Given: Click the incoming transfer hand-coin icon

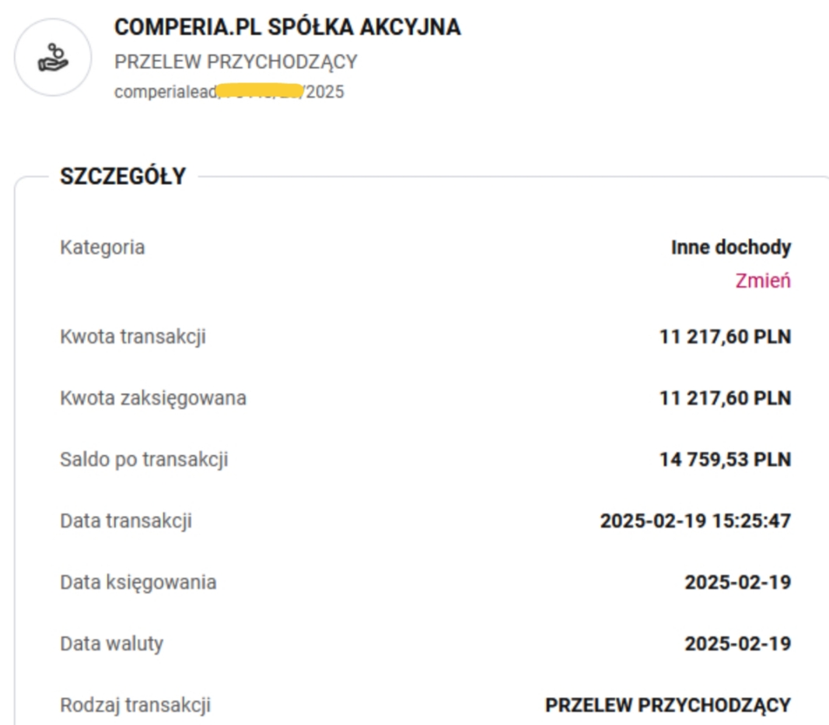Looking at the screenshot, I should pyautogui.click(x=53, y=58).
